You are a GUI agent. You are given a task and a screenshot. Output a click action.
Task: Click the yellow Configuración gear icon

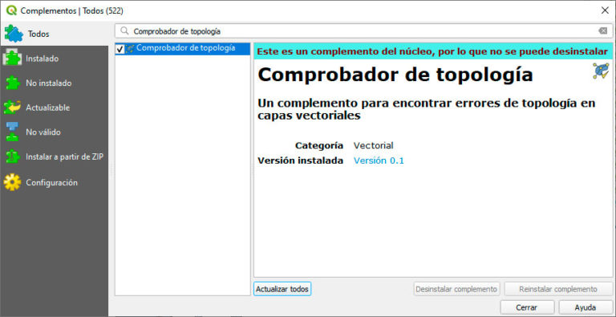pos(12,182)
